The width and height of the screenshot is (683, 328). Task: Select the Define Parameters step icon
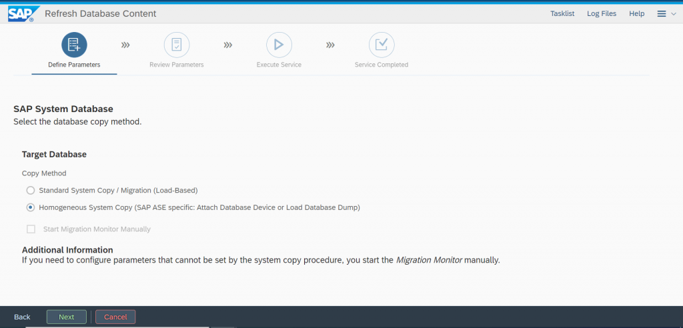pyautogui.click(x=74, y=45)
